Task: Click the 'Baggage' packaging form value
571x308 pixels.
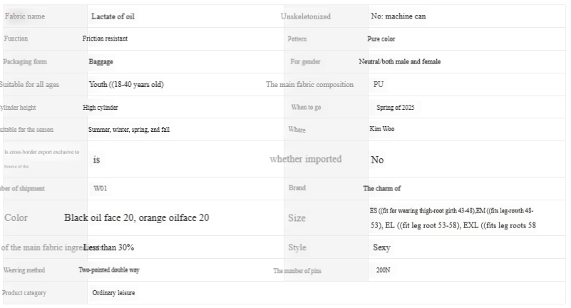Action: click(x=101, y=61)
